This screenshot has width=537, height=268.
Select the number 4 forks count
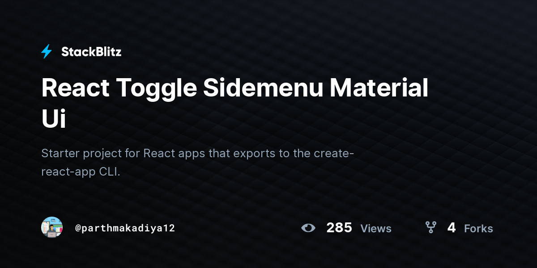pyautogui.click(x=452, y=228)
